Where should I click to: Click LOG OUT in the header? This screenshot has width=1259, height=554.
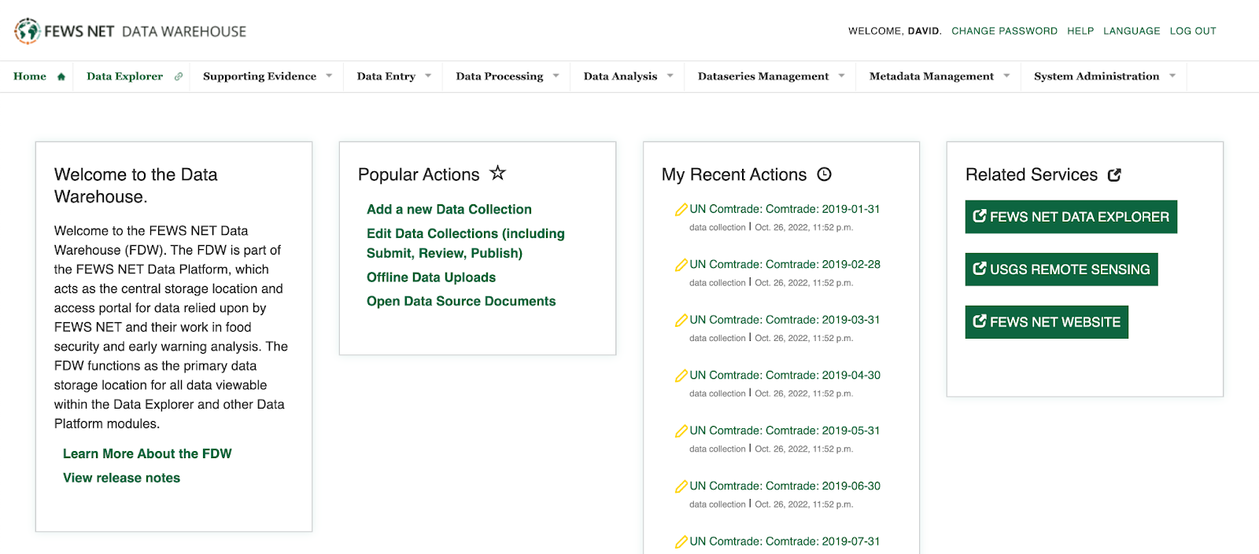tap(1192, 31)
